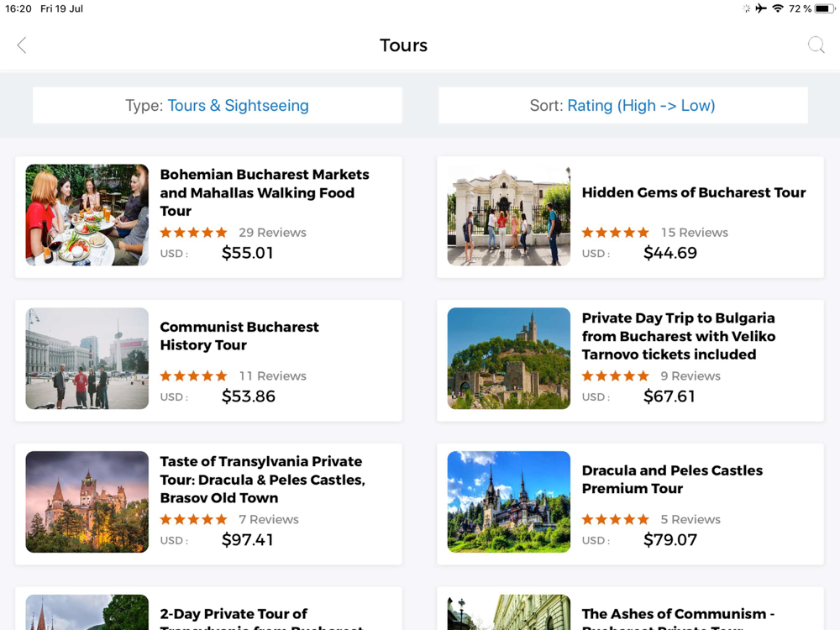Select the 15 Reviews label

(x=695, y=233)
